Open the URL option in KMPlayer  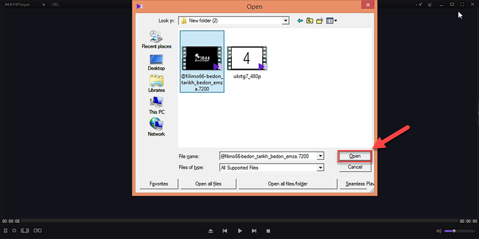pos(55,5)
